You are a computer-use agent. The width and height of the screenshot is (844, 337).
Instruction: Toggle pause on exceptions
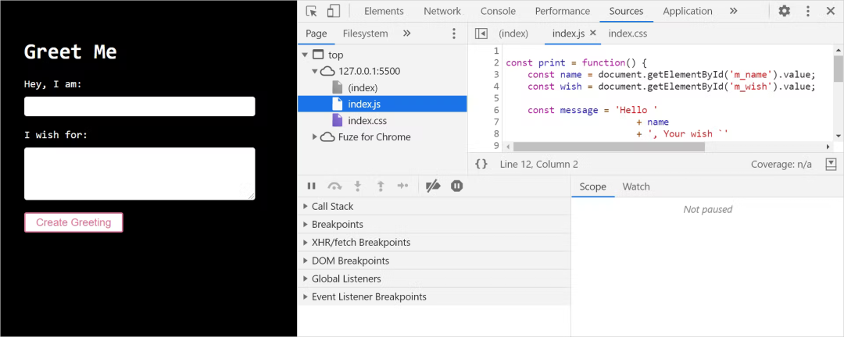coord(457,186)
